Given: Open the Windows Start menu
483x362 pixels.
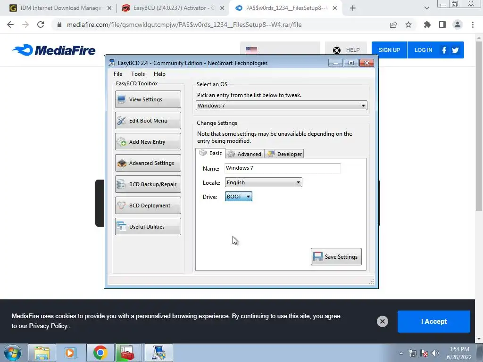Looking at the screenshot, I should pos(13,353).
